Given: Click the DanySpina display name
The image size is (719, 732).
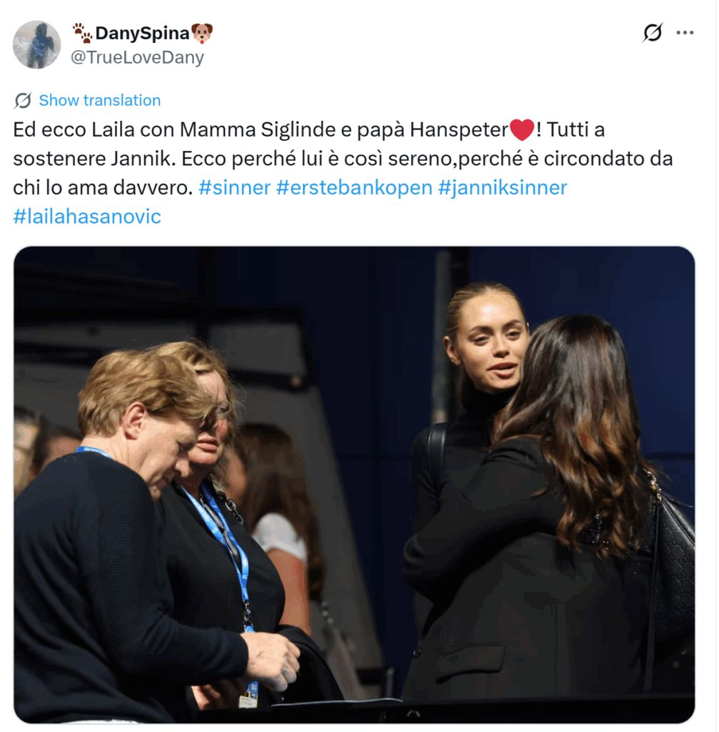Looking at the screenshot, I should 142,33.
